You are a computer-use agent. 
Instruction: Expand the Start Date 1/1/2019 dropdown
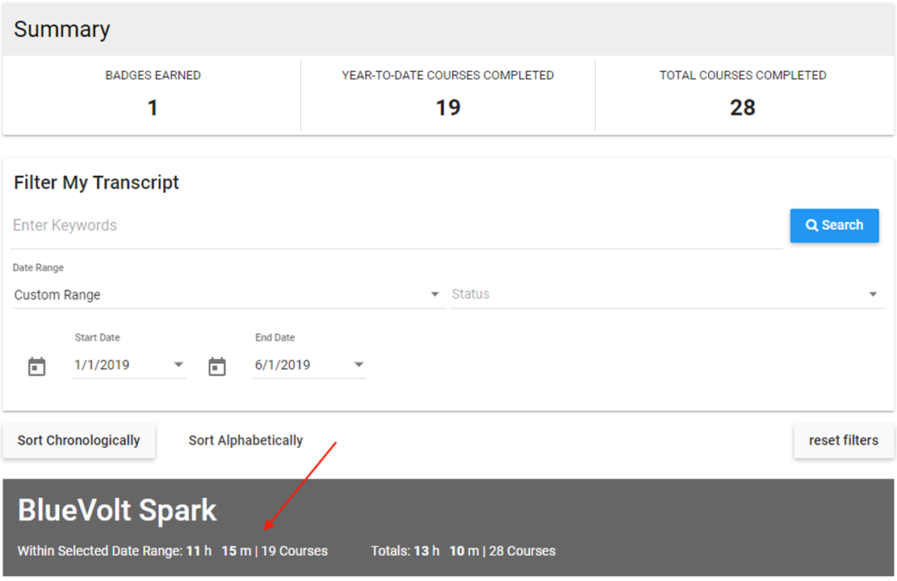[129, 365]
